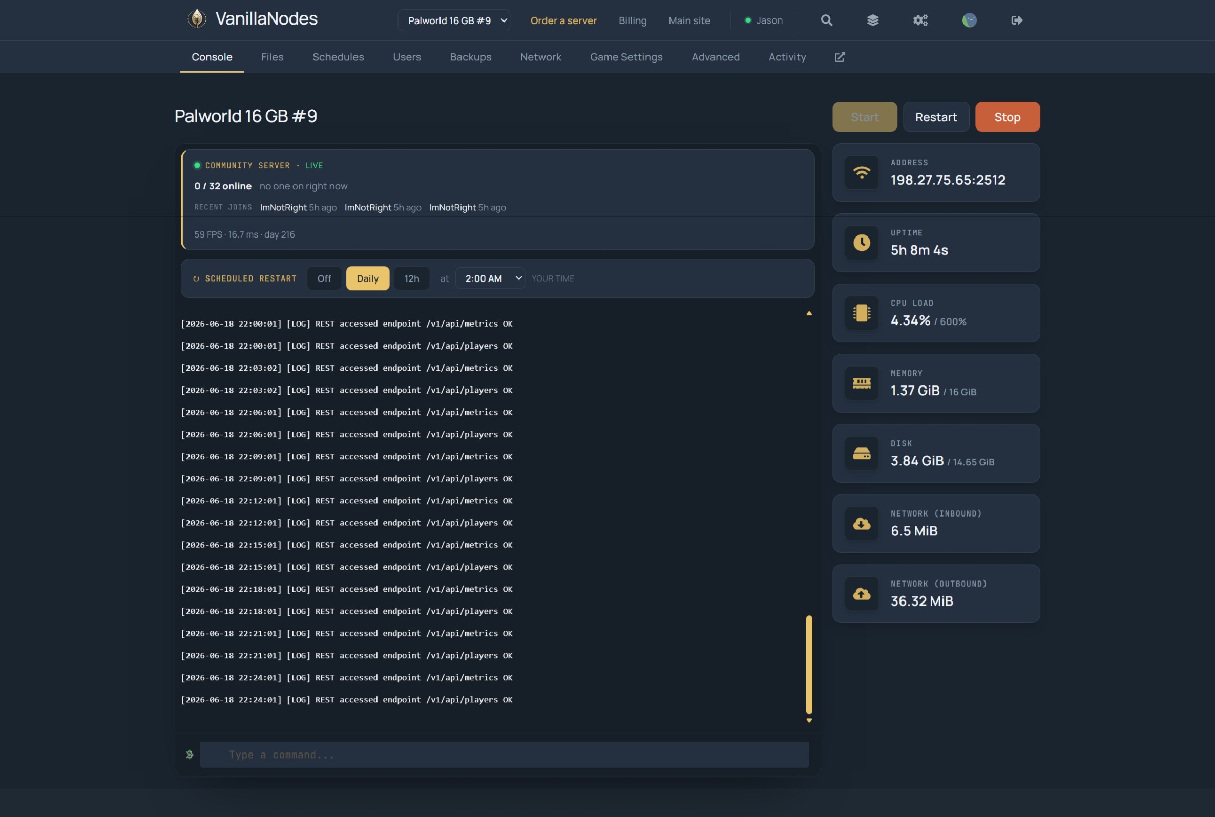Open the Backups tab
The image size is (1215, 817).
pos(470,57)
